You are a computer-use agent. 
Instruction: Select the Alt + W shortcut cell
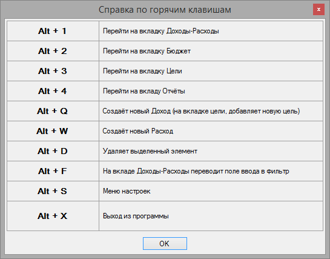53,131
